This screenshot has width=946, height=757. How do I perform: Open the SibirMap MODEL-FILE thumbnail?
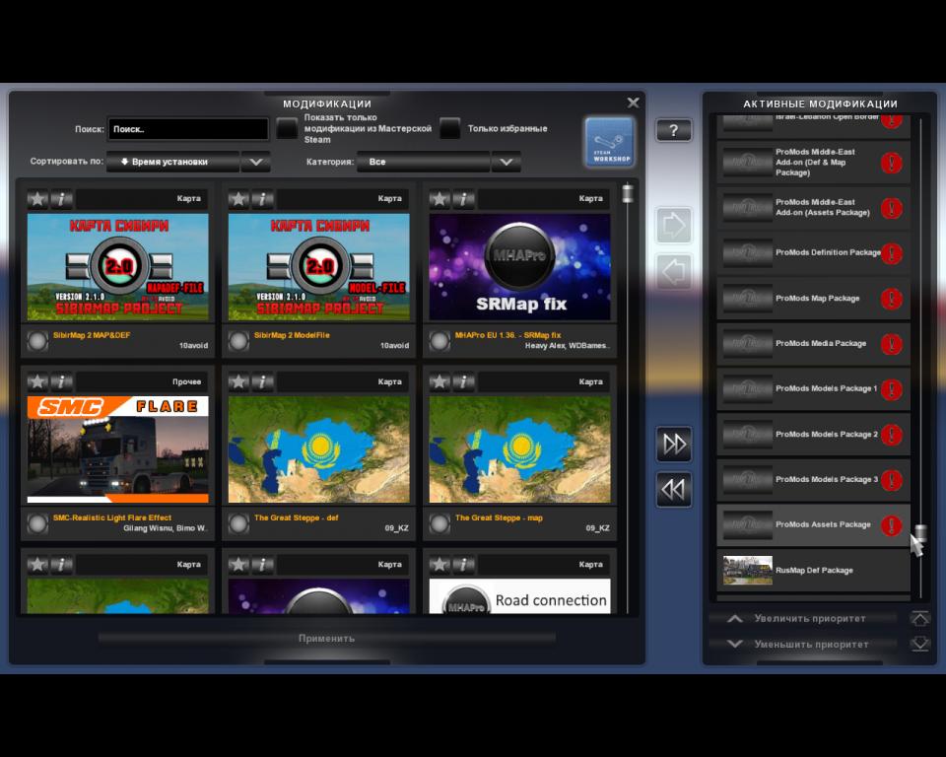tap(318, 267)
